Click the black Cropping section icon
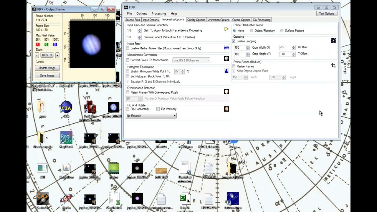Viewport: 377px width, 212px height. tap(333, 40)
